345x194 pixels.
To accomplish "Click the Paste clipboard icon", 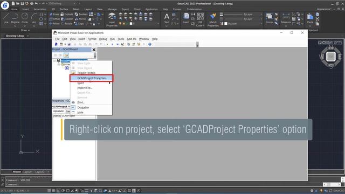I will (x=310, y=18).
